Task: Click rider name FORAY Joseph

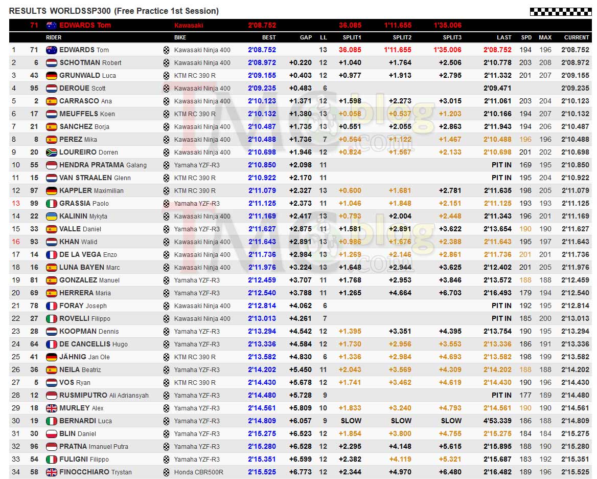Action: pyautogui.click(x=83, y=306)
